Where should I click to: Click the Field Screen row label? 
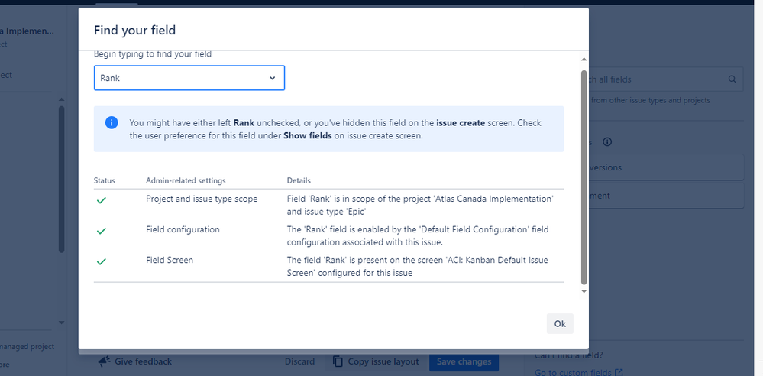[170, 260]
